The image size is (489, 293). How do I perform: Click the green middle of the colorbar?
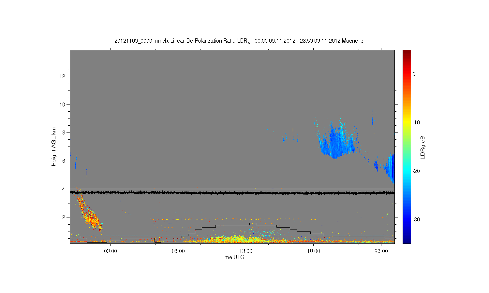(x=407, y=146)
